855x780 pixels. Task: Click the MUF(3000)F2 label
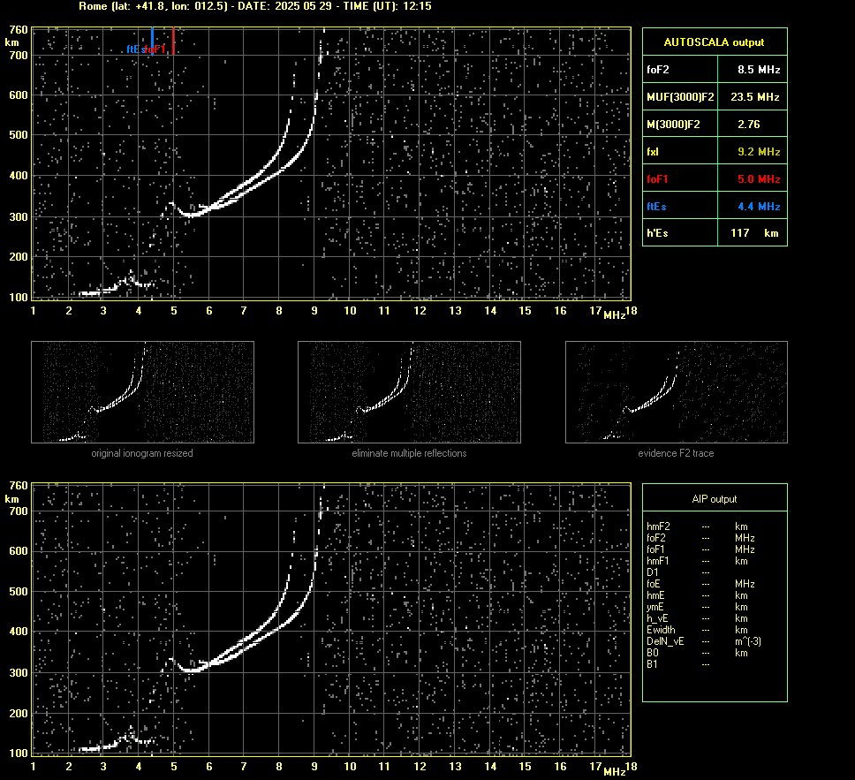(680, 97)
